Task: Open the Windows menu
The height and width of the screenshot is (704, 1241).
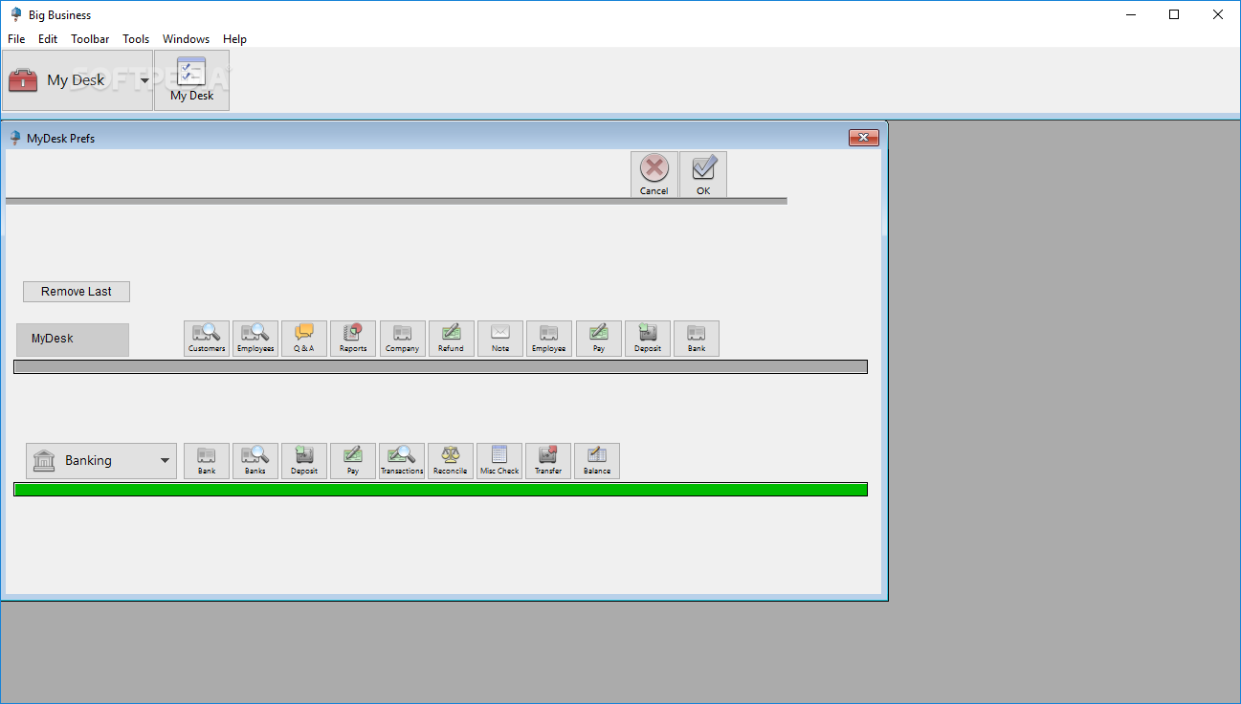Action: coord(186,39)
